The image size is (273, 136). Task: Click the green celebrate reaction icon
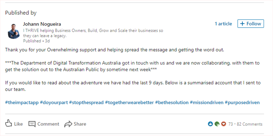[x=217, y=124]
